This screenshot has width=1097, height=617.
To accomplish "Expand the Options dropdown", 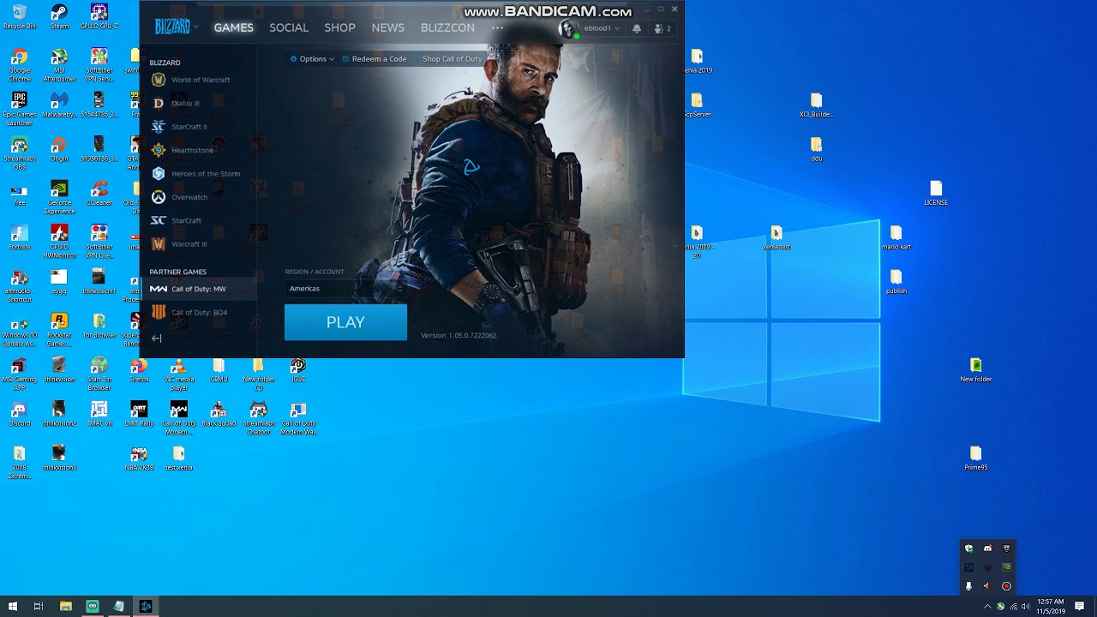I will 312,59.
